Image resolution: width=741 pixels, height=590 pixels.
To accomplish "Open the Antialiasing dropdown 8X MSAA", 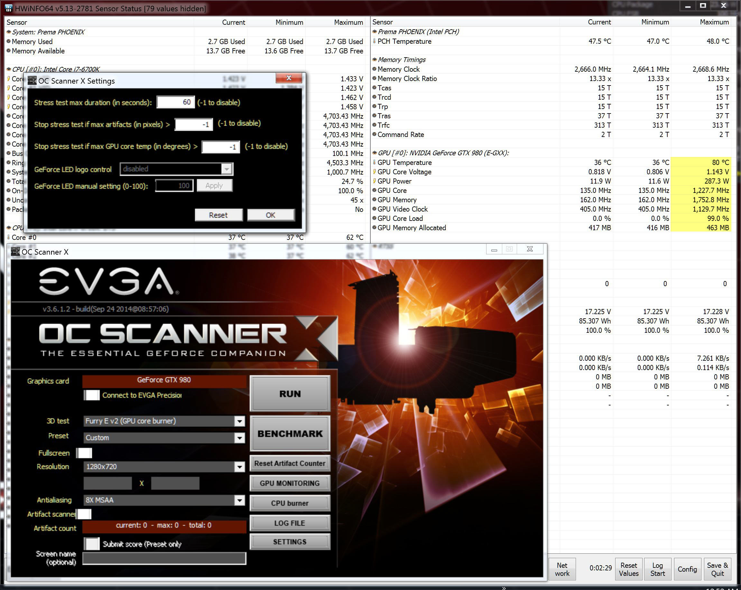I will pyautogui.click(x=240, y=500).
